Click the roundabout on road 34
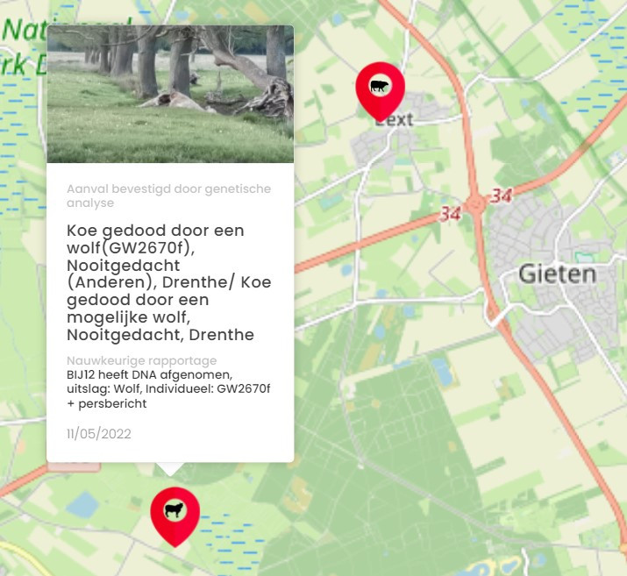627x576 pixels. pos(475,204)
